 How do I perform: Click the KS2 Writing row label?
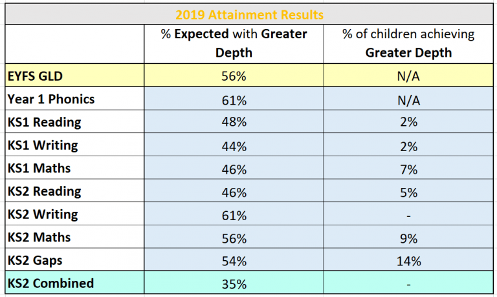pyautogui.click(x=43, y=214)
